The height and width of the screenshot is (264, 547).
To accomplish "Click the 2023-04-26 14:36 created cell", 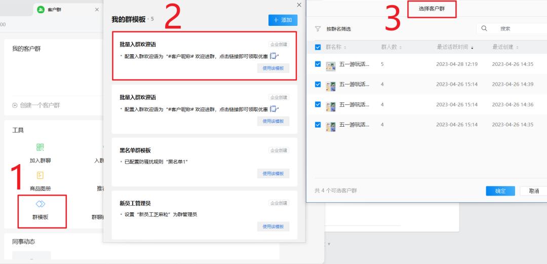I will (513, 105).
